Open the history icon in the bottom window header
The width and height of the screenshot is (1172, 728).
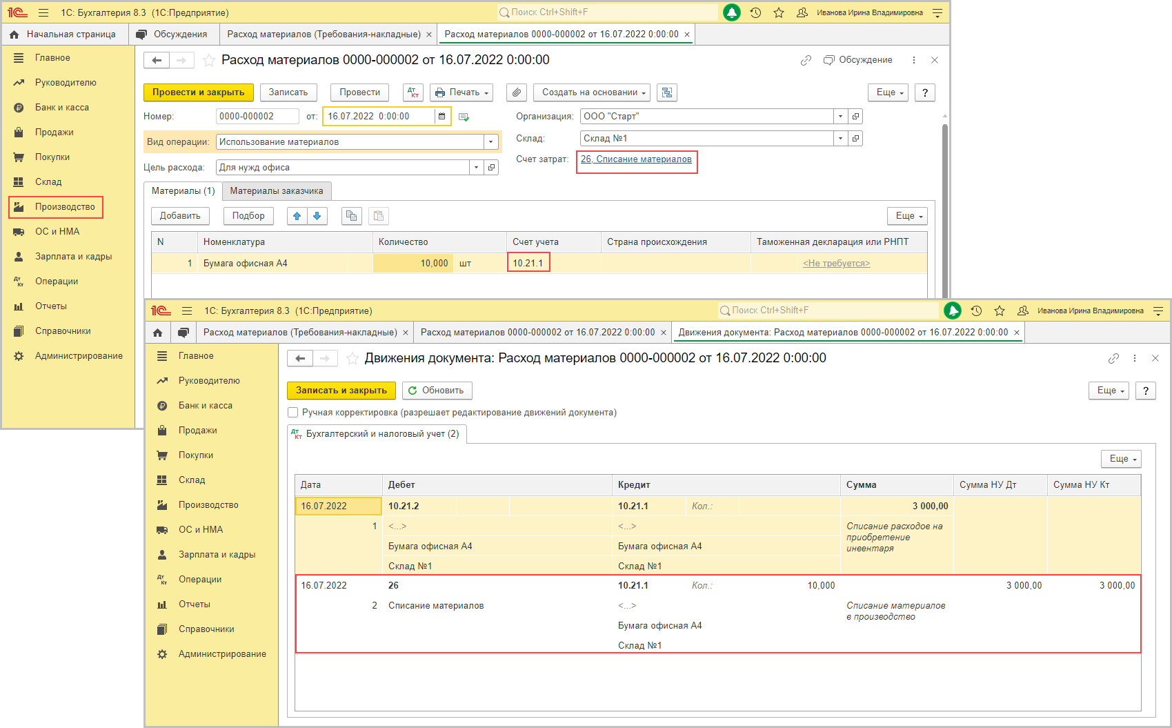976,311
